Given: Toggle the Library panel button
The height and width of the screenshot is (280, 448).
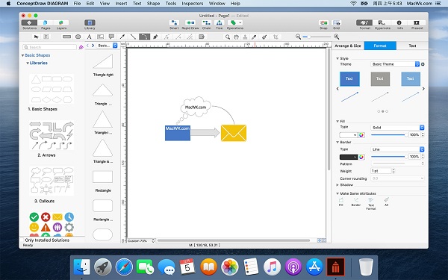Looking at the screenshot, I should (x=90, y=25).
